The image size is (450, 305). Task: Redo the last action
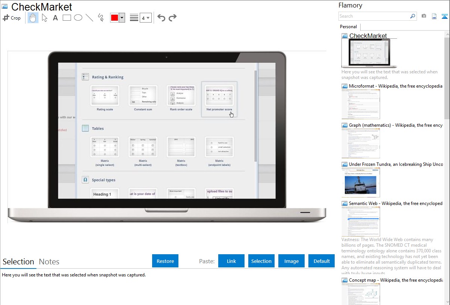point(172,18)
